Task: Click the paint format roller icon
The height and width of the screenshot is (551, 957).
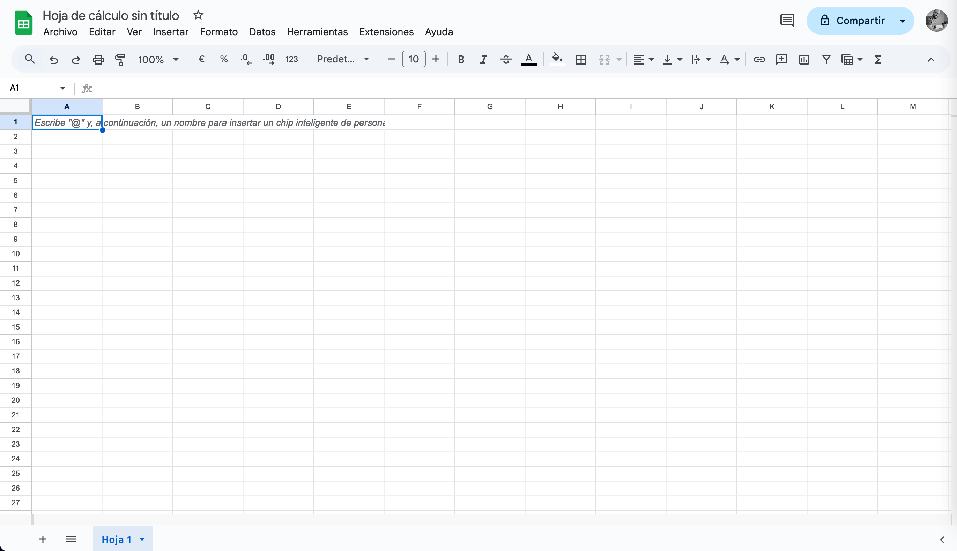Action: tap(120, 59)
